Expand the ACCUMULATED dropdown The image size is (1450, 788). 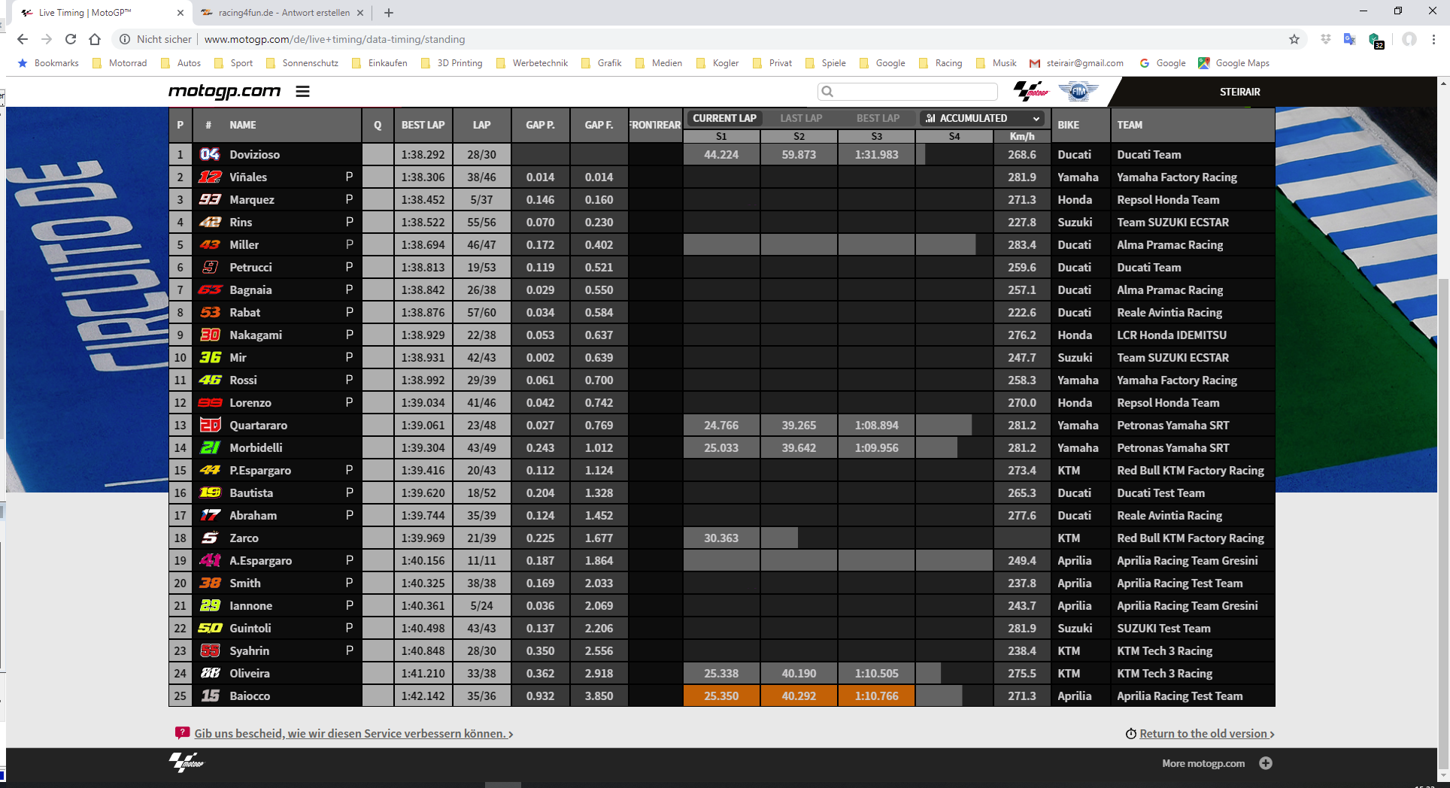982,118
